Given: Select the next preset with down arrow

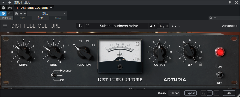Looking at the screenshot, I should click(154, 26).
